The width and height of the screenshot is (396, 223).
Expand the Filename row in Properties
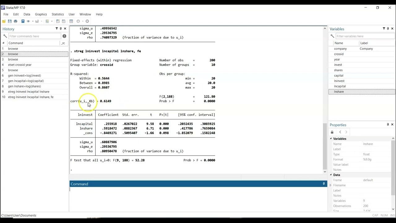pyautogui.click(x=330, y=185)
